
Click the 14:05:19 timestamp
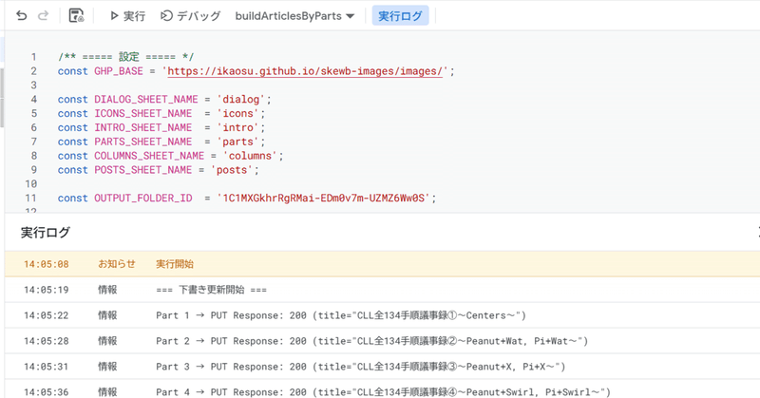pyautogui.click(x=46, y=290)
